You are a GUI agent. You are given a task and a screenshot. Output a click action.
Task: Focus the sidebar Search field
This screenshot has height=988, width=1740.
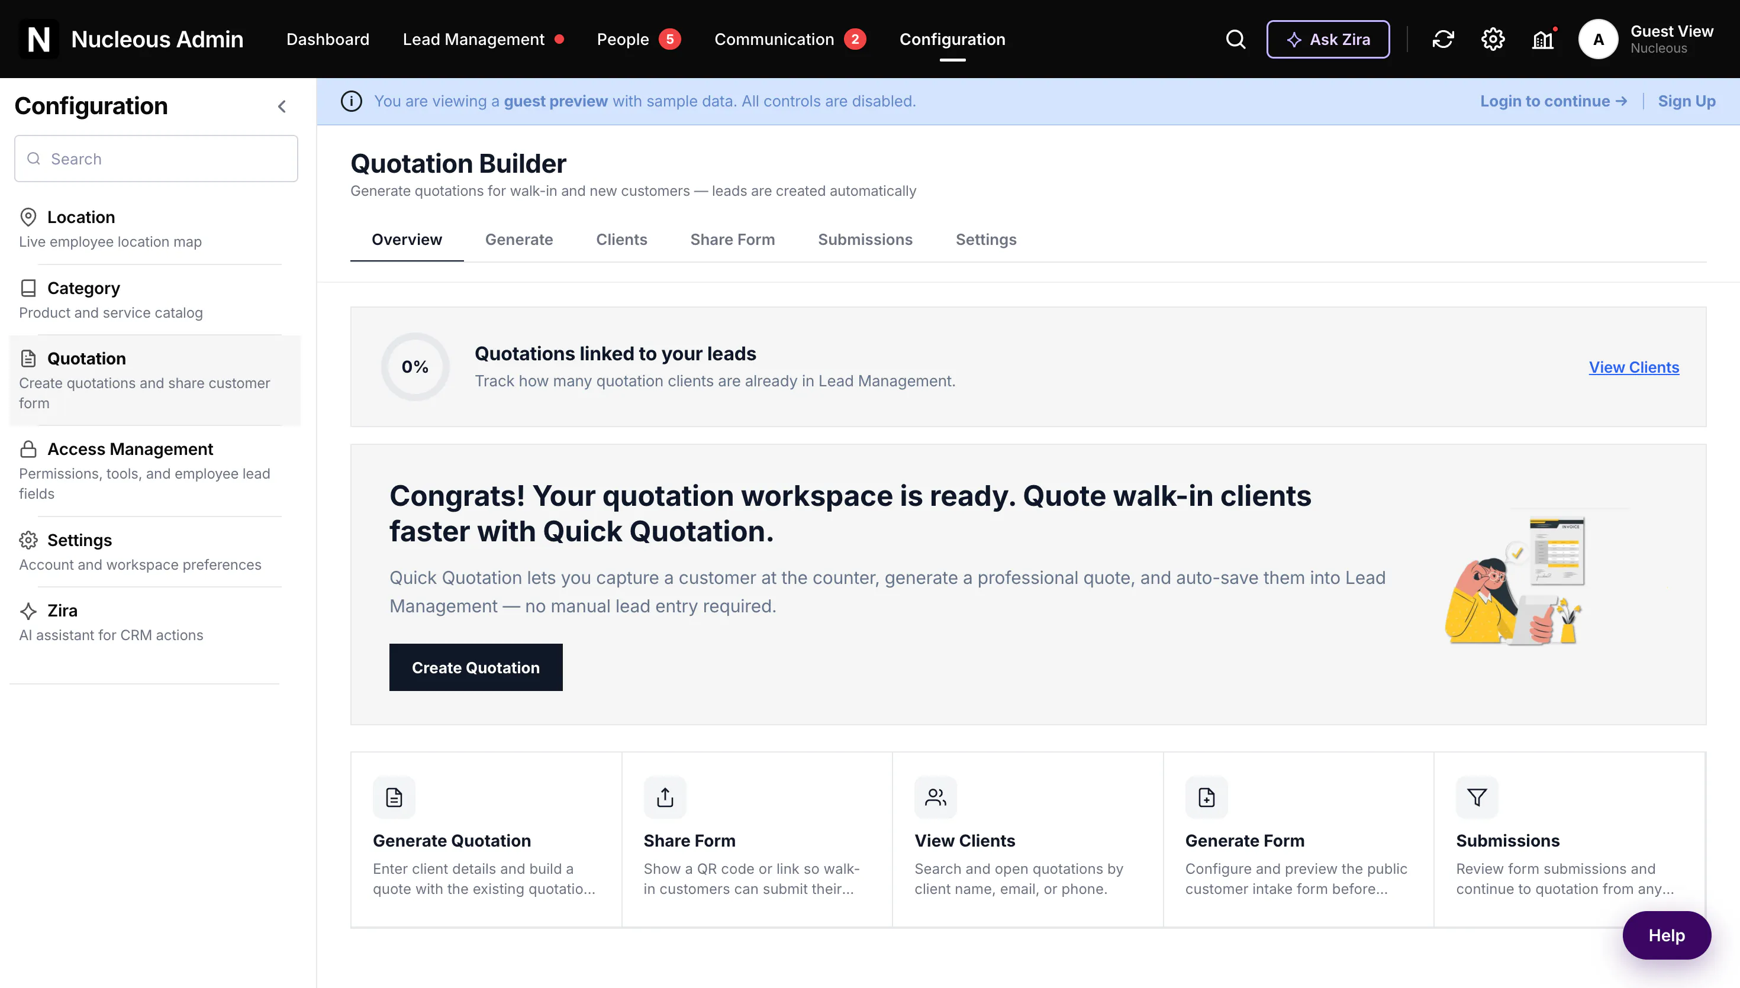[156, 159]
